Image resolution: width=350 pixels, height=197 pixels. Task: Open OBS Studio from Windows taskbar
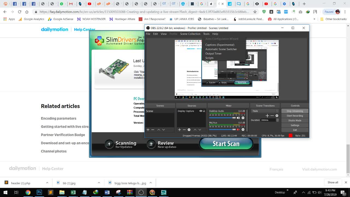[141, 192]
